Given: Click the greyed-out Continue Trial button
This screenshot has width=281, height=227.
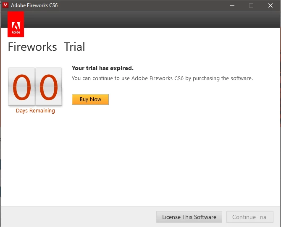Looking at the screenshot, I should tap(250, 217).
